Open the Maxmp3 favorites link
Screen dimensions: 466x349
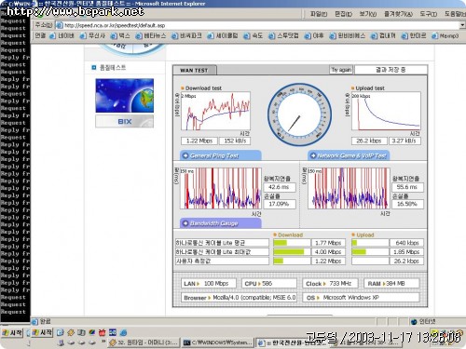[x=445, y=36]
